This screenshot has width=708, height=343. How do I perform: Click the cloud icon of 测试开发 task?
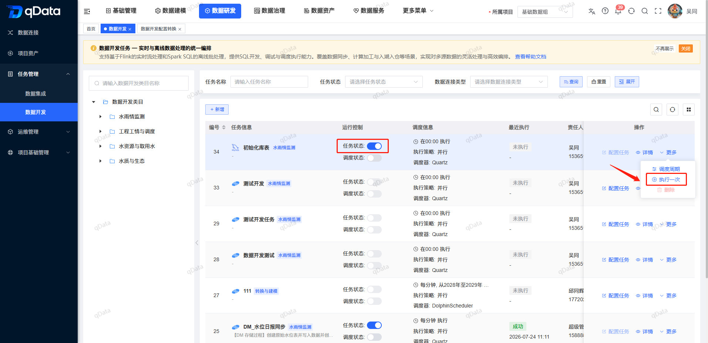pos(235,184)
